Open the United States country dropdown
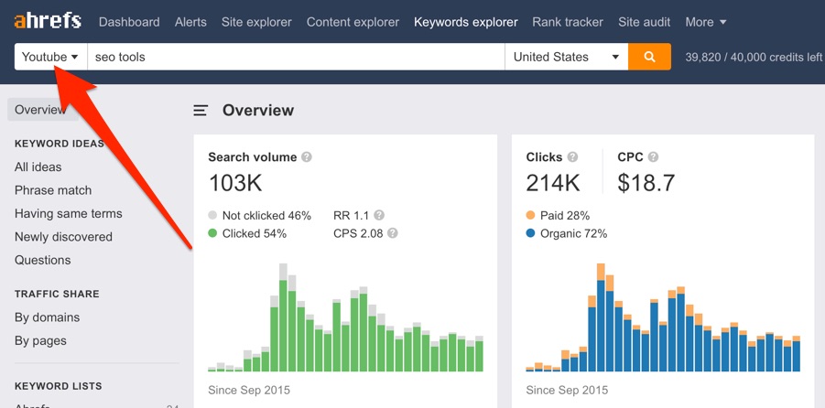This screenshot has height=408, width=825. coord(565,57)
